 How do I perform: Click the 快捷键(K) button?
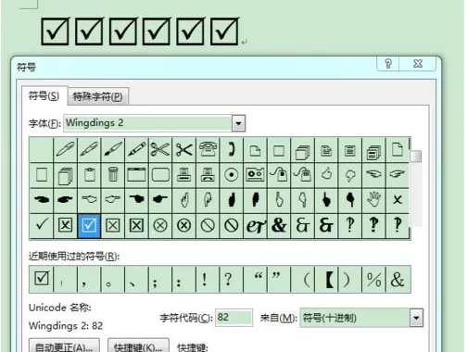(x=138, y=346)
